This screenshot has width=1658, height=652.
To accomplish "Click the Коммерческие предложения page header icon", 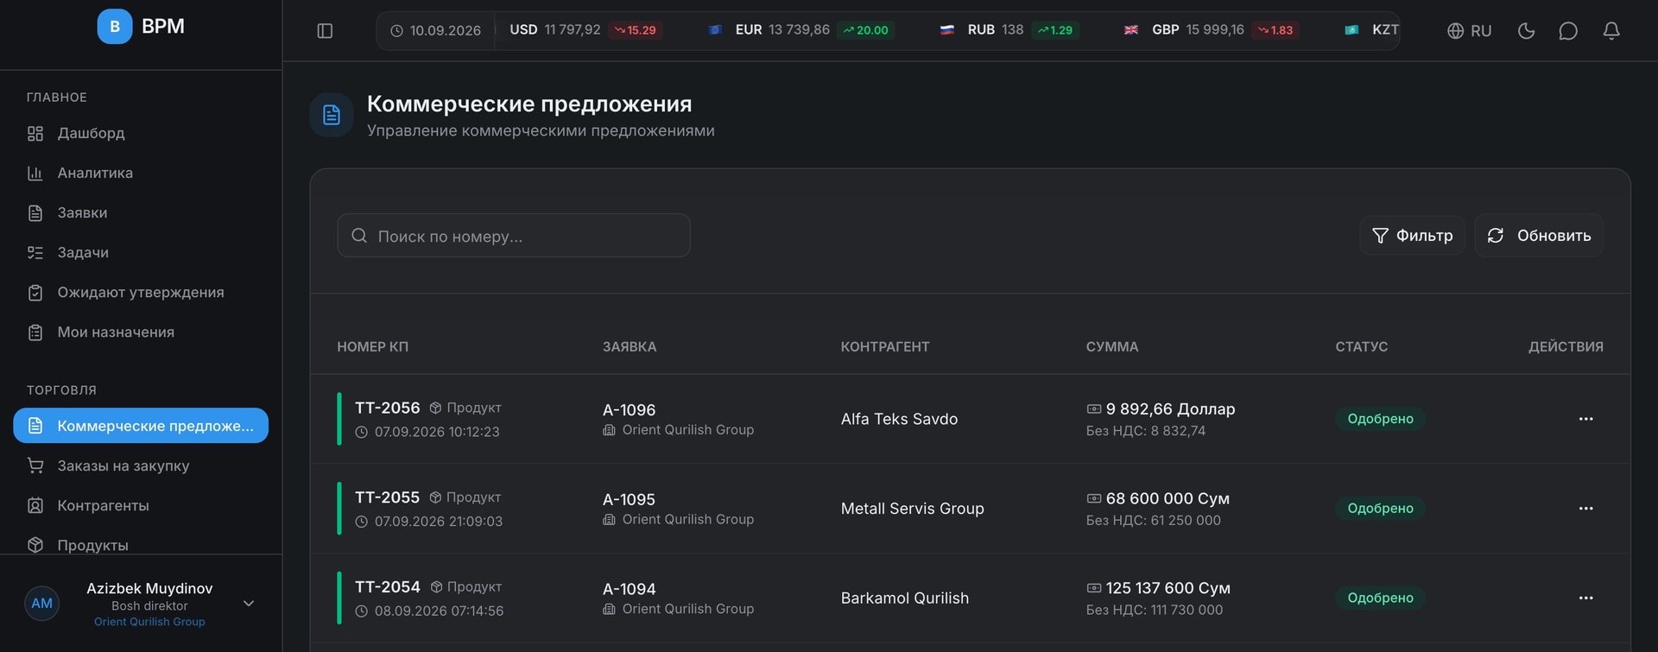I will pyautogui.click(x=332, y=115).
